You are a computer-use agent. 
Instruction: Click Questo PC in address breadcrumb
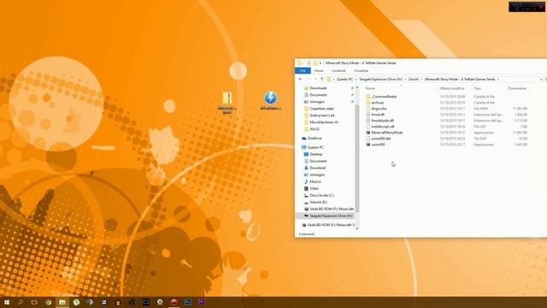coord(345,80)
